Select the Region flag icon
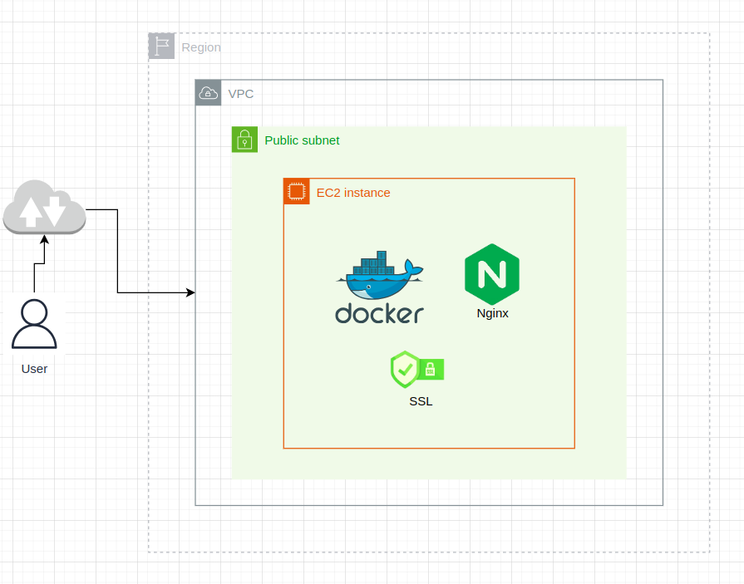Screen dimensions: 744x584 pos(161,46)
